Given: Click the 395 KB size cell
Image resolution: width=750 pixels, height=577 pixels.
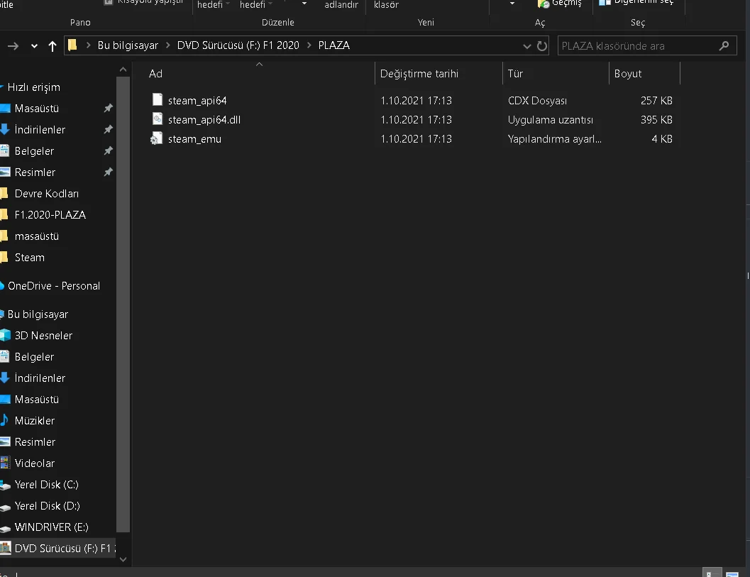Looking at the screenshot, I should point(656,120).
